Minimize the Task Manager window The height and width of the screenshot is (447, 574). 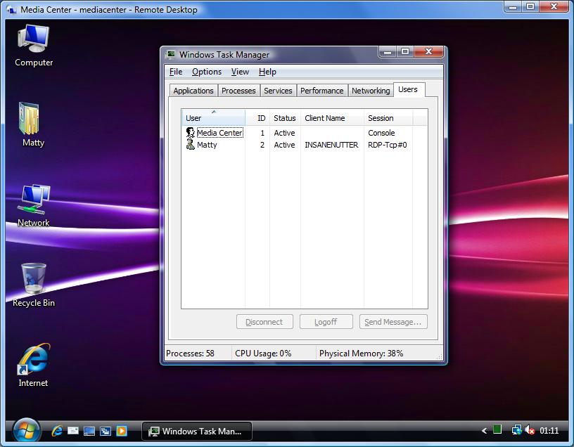(x=388, y=52)
